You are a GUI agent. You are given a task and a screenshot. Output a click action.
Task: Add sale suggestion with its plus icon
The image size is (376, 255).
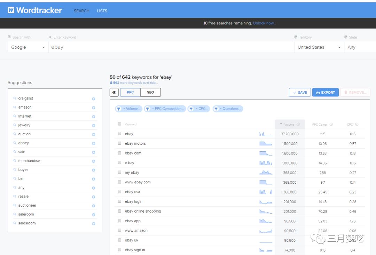[94, 152]
